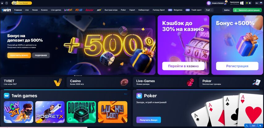Click the phone support icon
Viewport: 264px width, 128px height.
(247, 126)
